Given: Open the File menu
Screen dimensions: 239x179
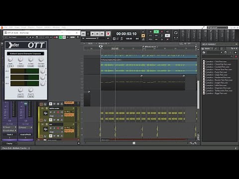Looking at the screenshot, I should tap(6, 27).
